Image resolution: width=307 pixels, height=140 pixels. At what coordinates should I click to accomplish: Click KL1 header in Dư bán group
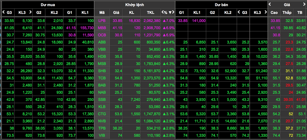coord(197,12)
